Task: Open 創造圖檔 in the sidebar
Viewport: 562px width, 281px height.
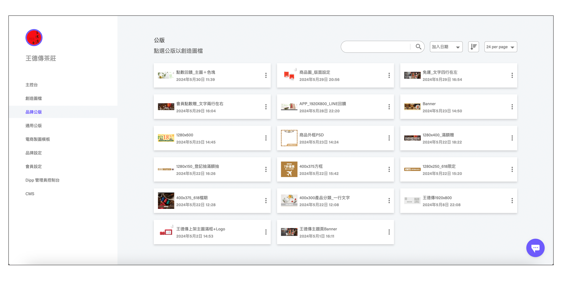Action: (x=34, y=98)
